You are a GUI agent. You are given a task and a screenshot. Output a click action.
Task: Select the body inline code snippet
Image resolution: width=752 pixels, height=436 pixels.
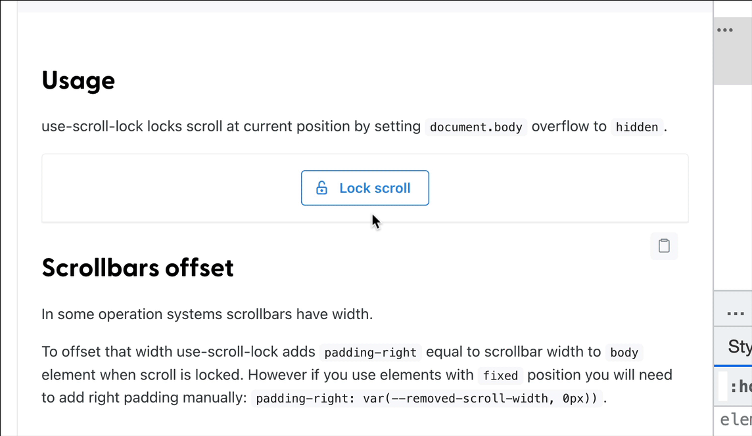(x=623, y=353)
